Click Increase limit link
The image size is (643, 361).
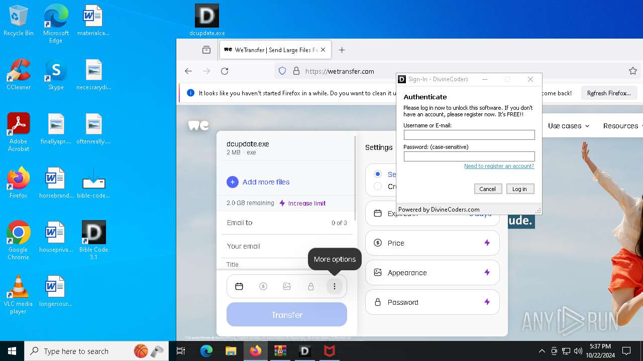click(302, 203)
